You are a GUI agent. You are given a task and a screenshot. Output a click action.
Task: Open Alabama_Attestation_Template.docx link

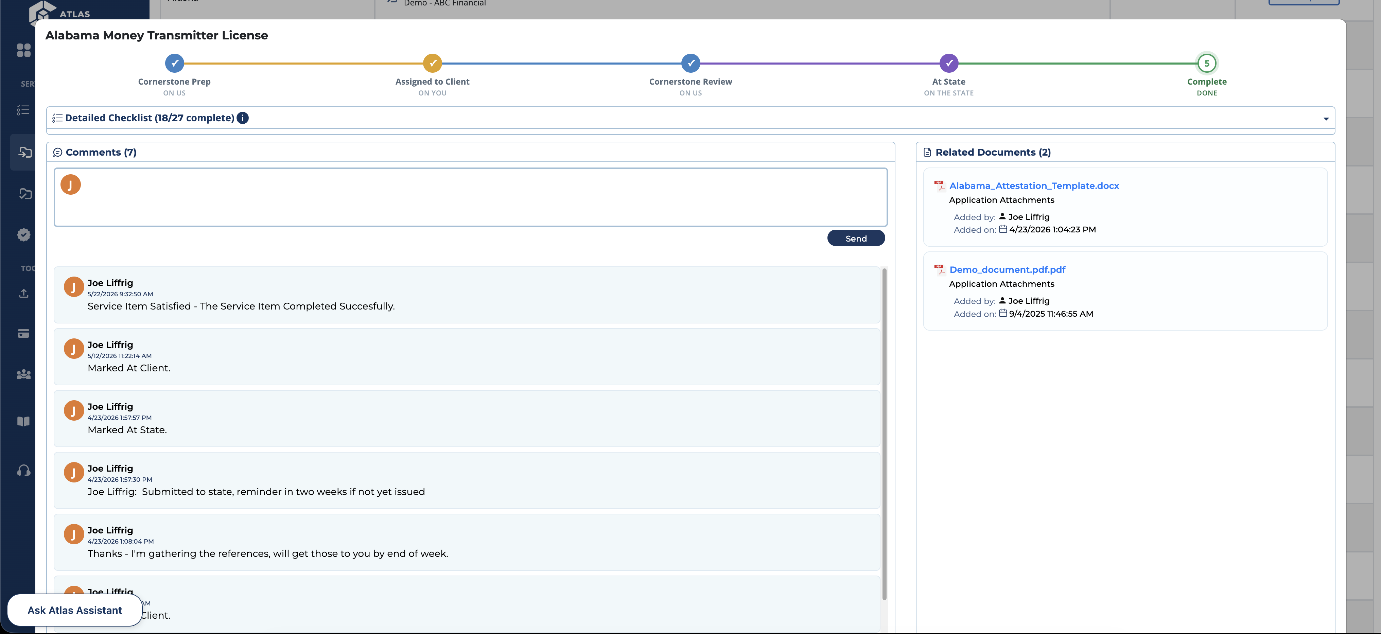pyautogui.click(x=1034, y=186)
